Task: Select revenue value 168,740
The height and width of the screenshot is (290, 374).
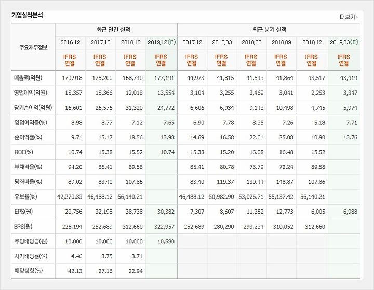Action: 132,78
